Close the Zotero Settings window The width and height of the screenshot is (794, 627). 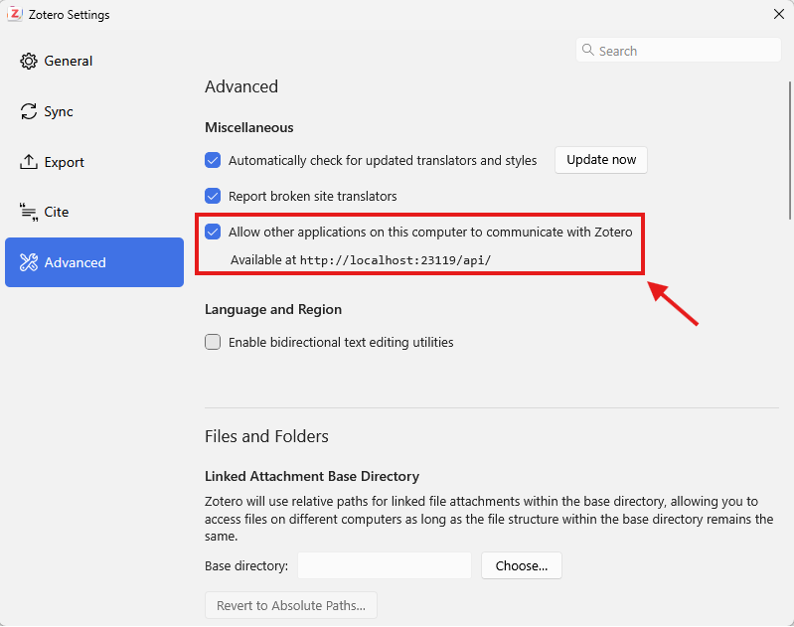[779, 14]
